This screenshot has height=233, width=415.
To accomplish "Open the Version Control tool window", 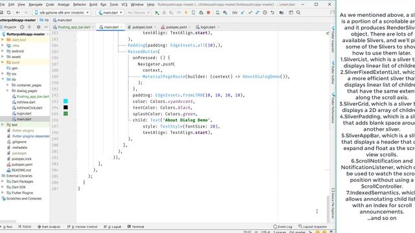I will pos(82,227).
